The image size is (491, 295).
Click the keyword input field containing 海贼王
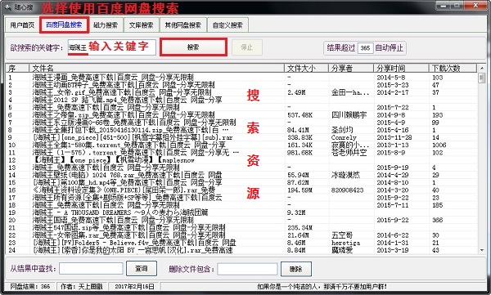(112, 47)
